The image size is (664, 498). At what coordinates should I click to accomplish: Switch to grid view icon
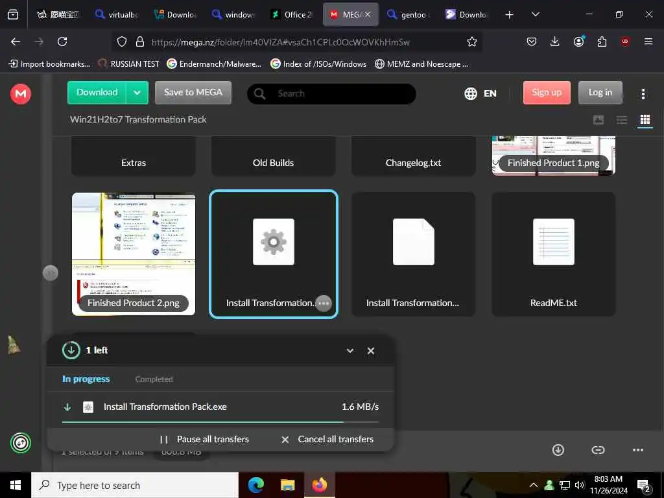(645, 120)
